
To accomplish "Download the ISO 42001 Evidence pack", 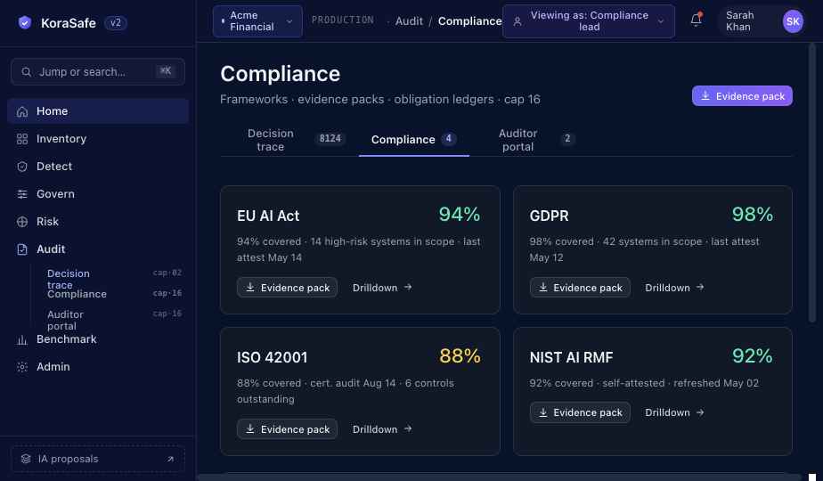I will 287,429.
